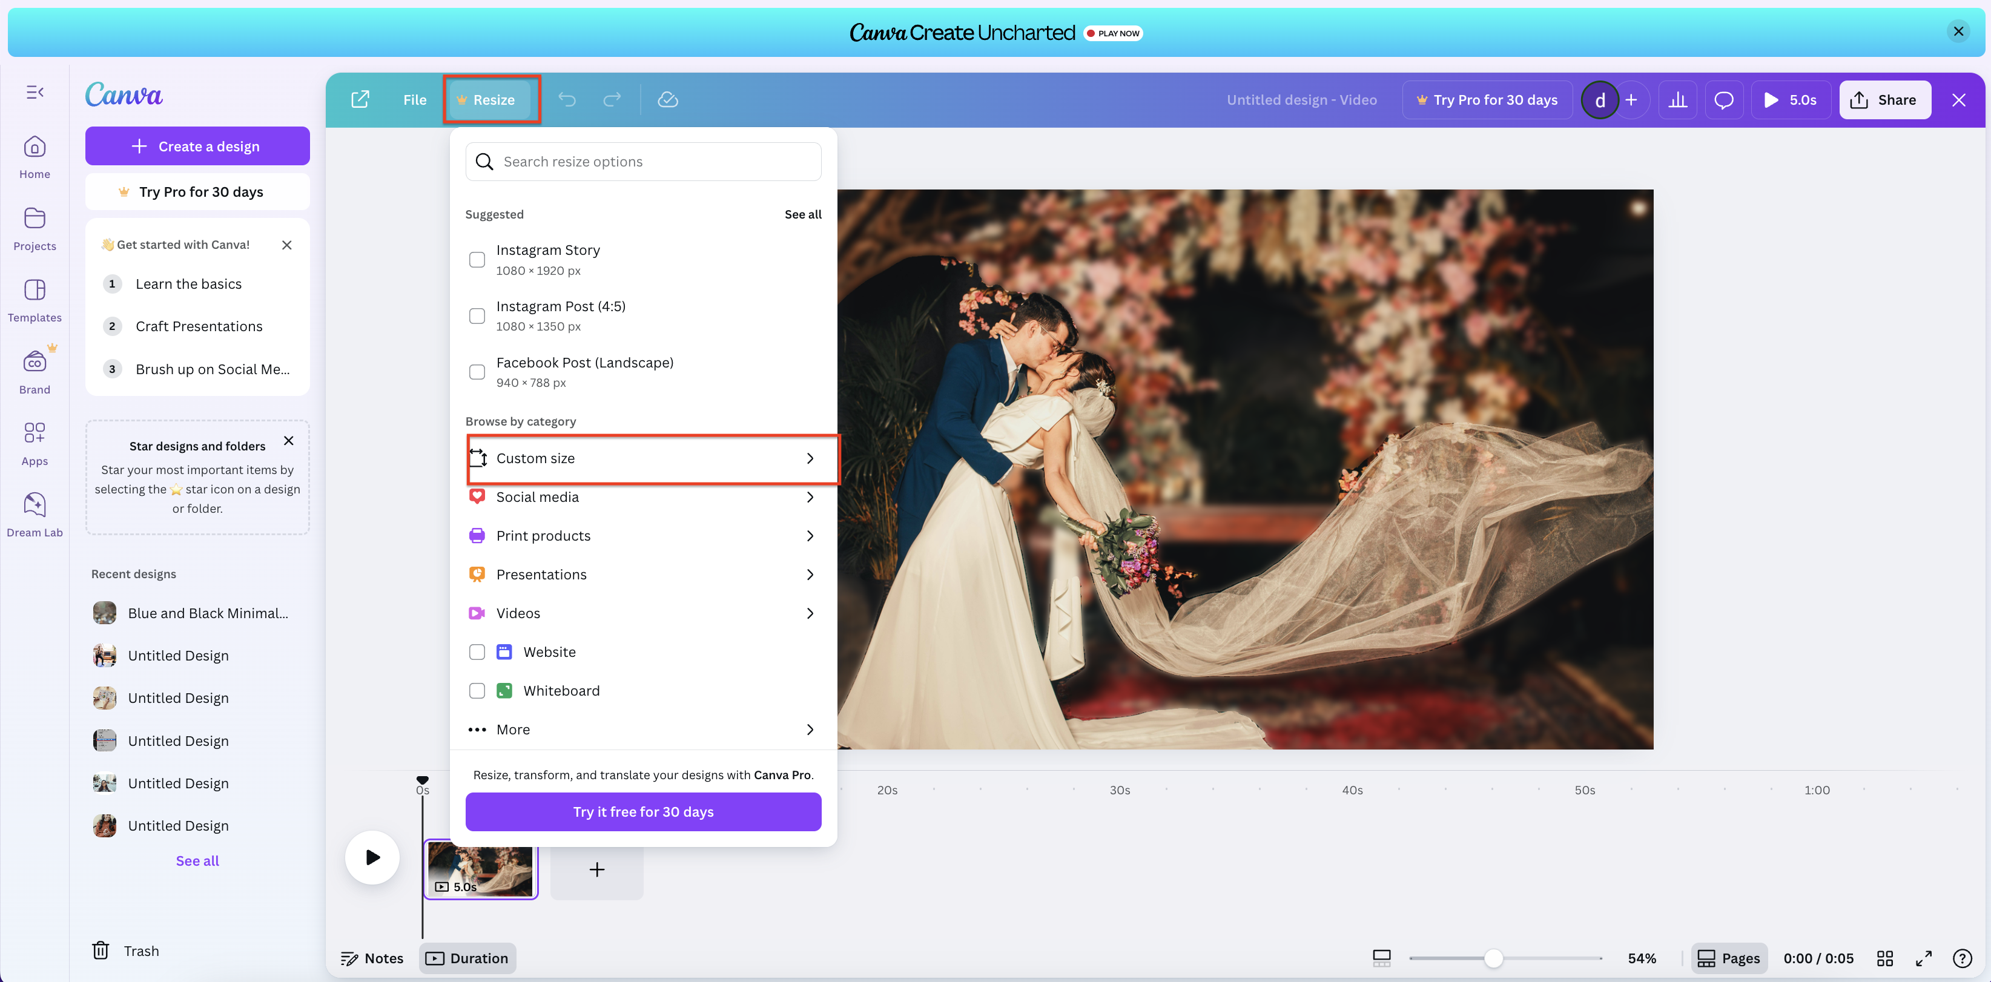The height and width of the screenshot is (982, 1991).
Task: Open the File menu
Action: (414, 99)
